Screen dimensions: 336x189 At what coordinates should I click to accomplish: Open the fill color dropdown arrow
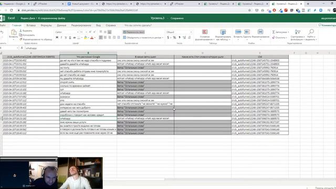(x=88, y=38)
